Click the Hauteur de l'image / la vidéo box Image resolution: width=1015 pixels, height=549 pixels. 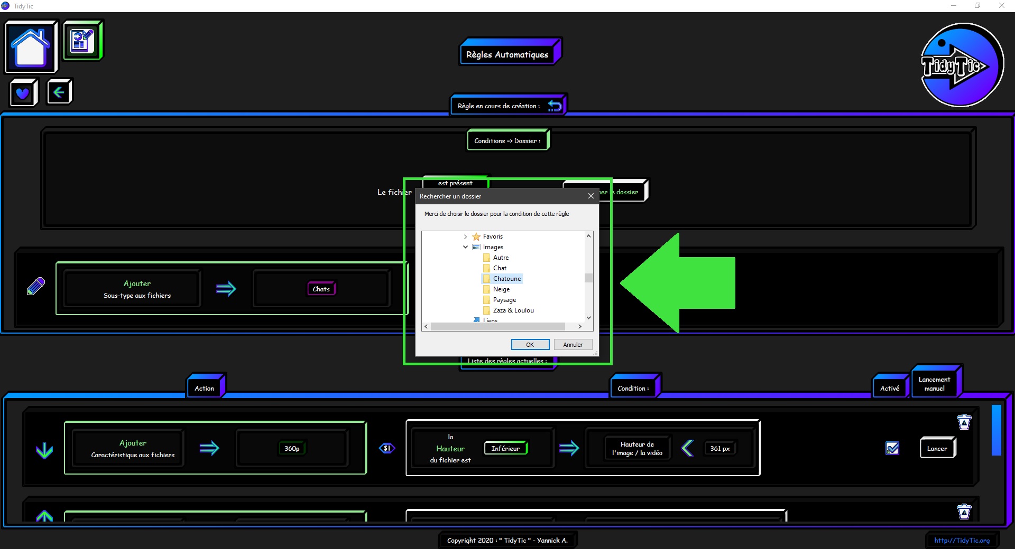pyautogui.click(x=638, y=448)
